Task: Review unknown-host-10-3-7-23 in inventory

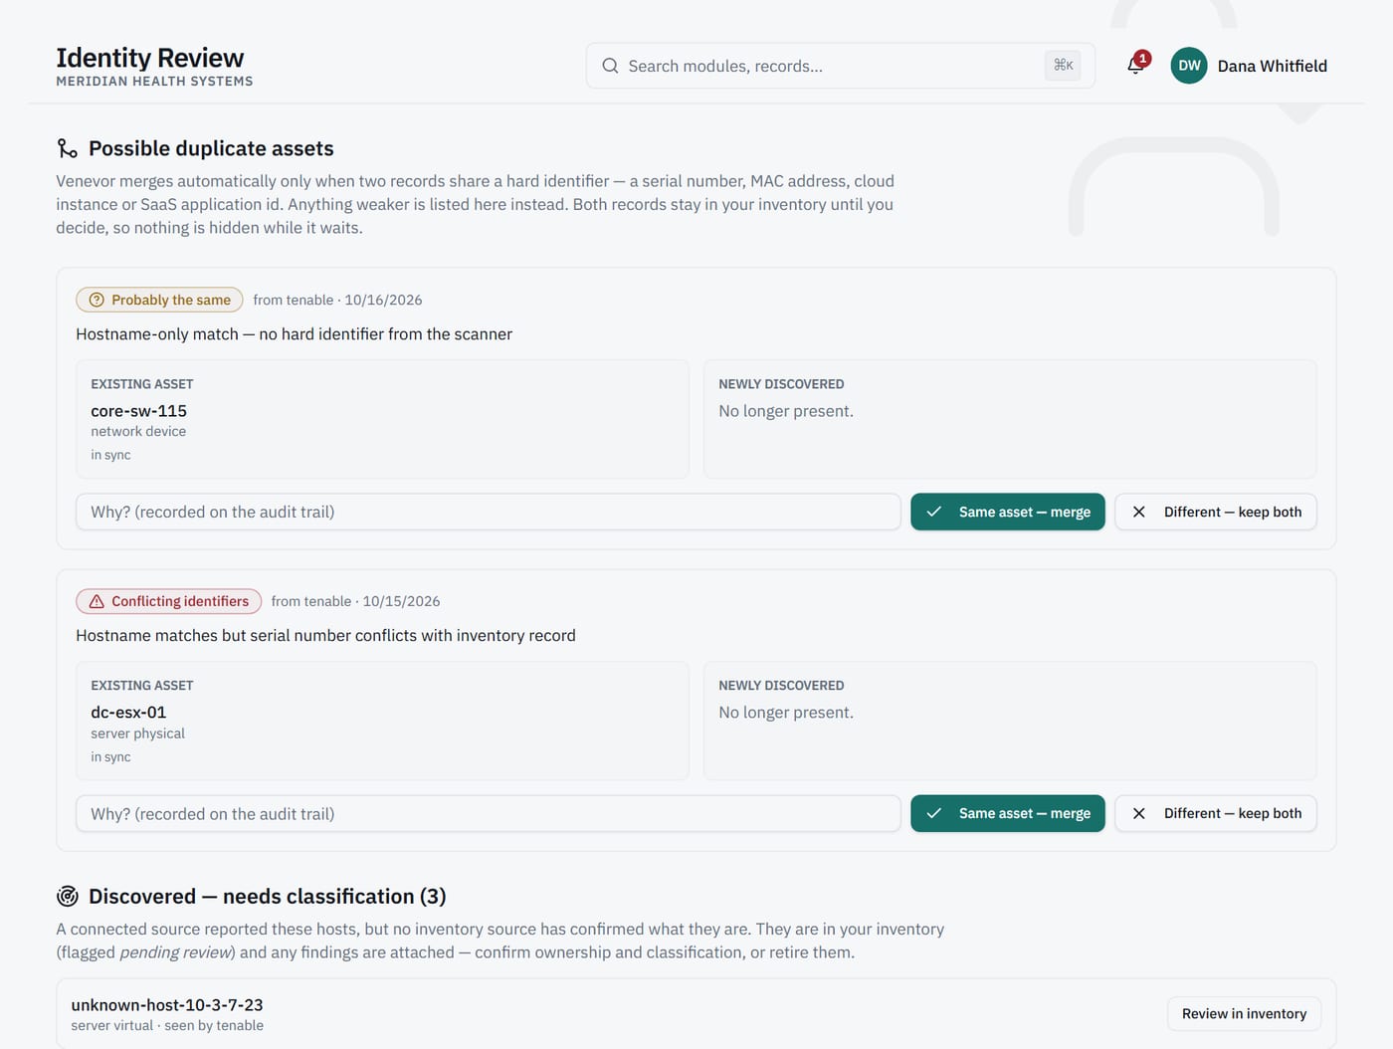Action: [1244, 1013]
